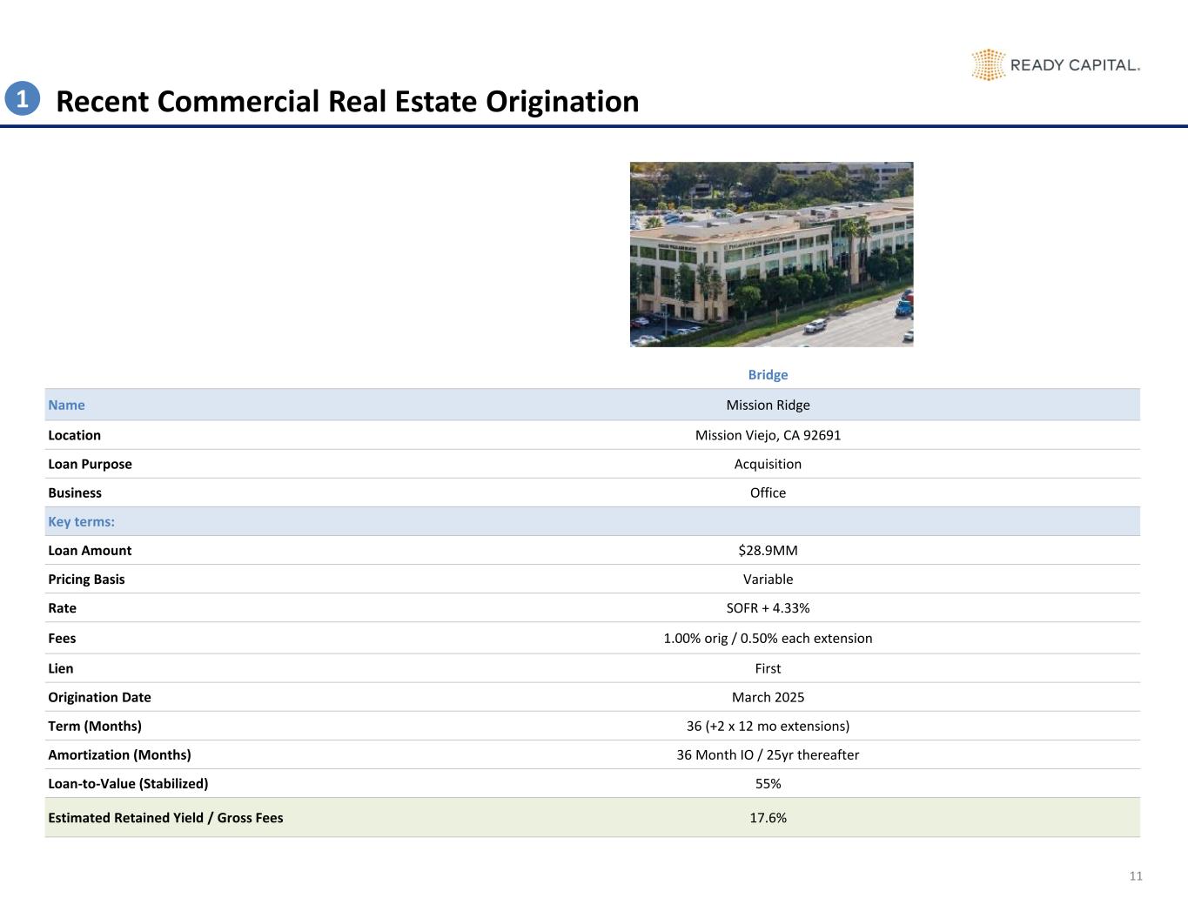The image size is (1188, 918).
Task: Click the March 2025 origination date
Action: tap(768, 698)
